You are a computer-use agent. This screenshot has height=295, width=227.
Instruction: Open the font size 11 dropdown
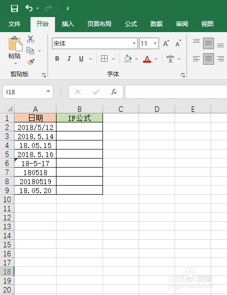tap(155, 44)
